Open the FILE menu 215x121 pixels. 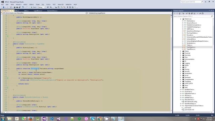coord(2,4)
